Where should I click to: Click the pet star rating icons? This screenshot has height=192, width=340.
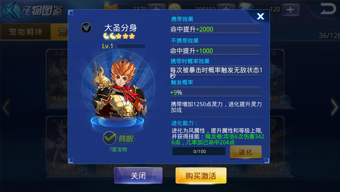(x=119, y=36)
